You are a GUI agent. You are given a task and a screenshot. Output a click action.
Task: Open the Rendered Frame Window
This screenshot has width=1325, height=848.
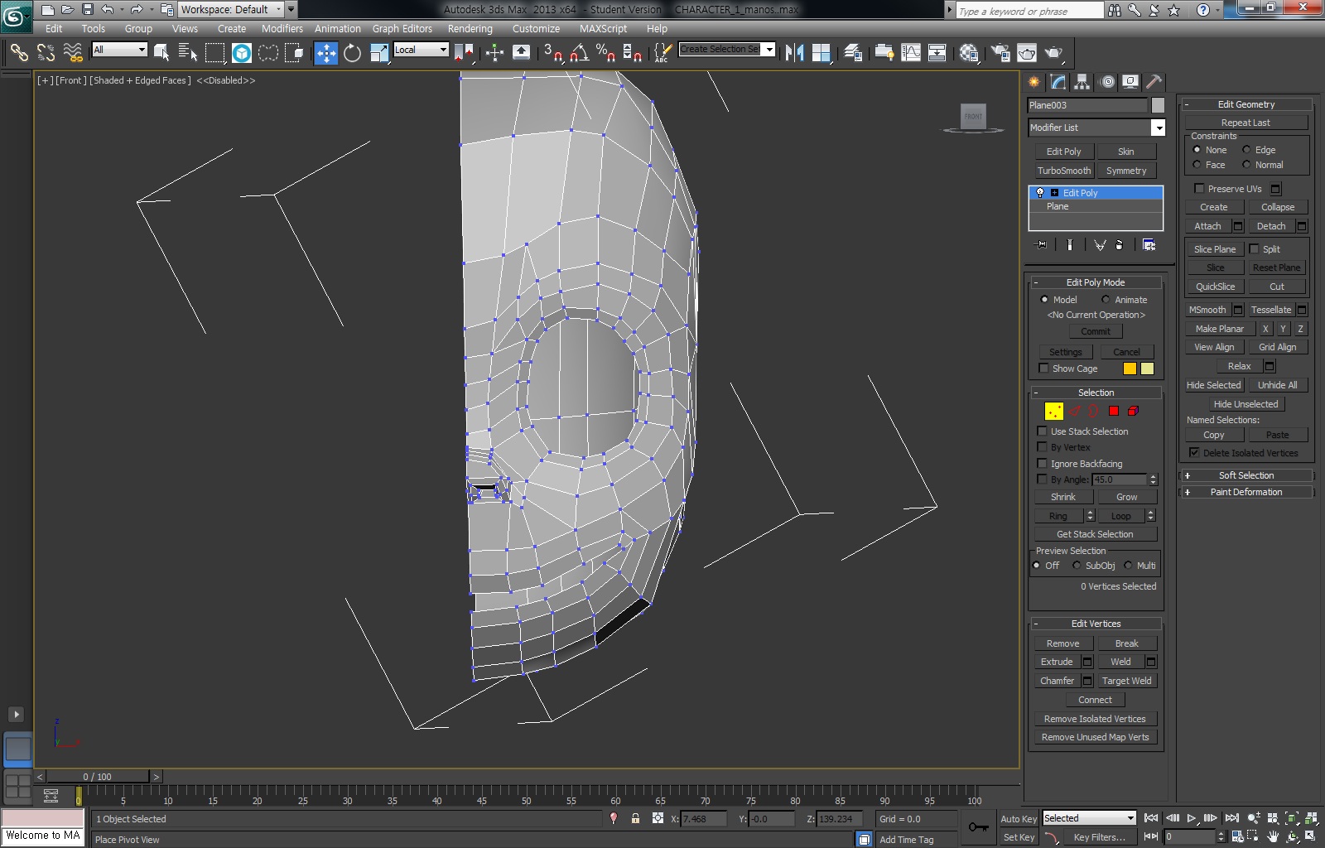pyautogui.click(x=1027, y=53)
